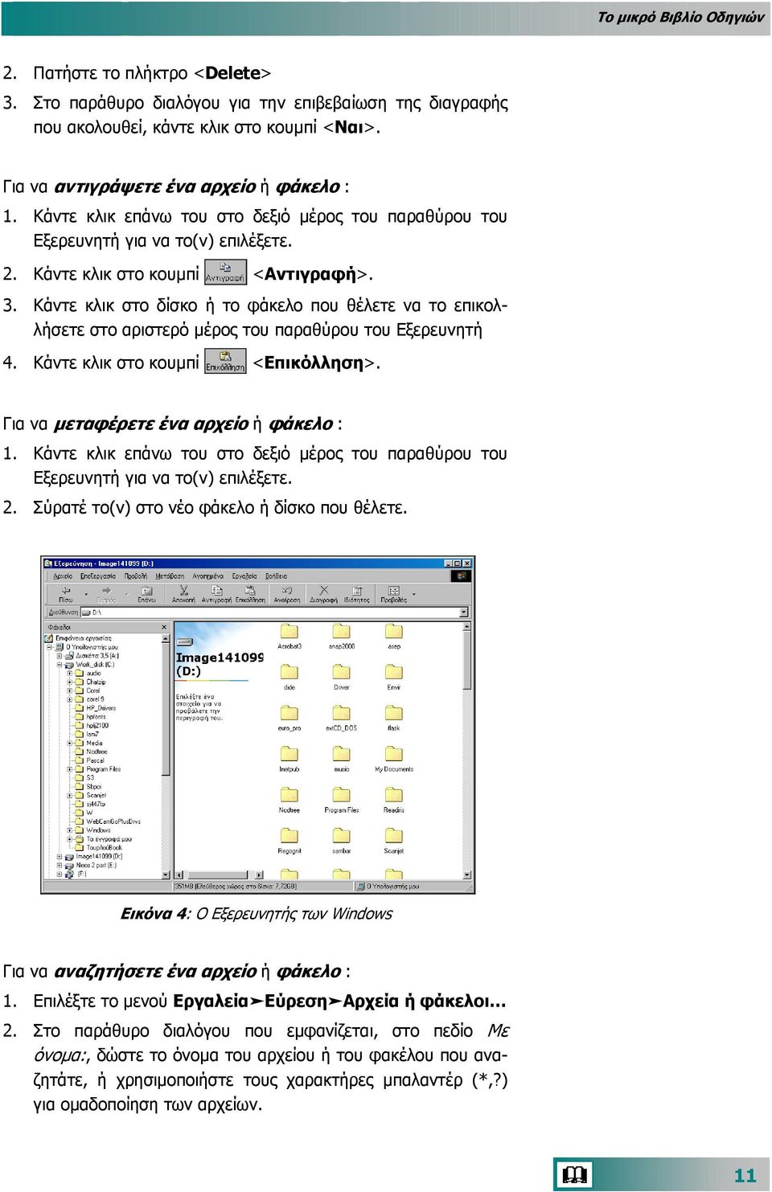Click the Πίσω (Back) toolbar button
The width and height of the screenshot is (772, 1192).
tap(65, 595)
